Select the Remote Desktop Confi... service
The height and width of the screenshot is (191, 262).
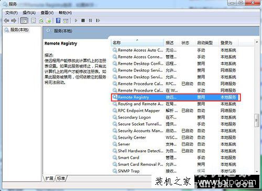pos(140,64)
